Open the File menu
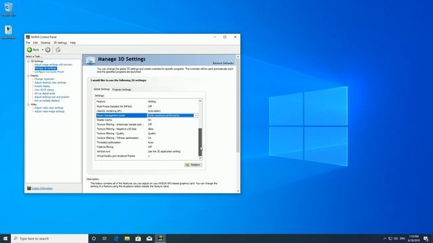 (28, 43)
